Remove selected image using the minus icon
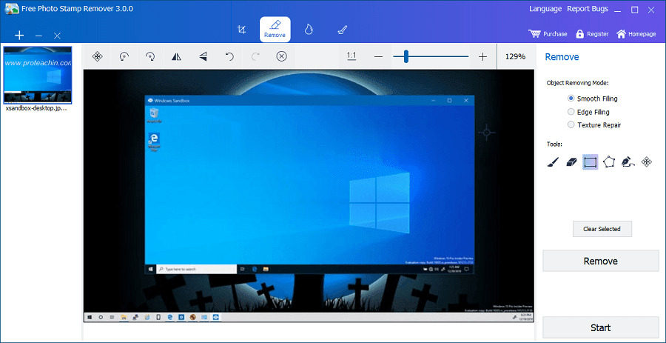The height and width of the screenshot is (343, 666). pos(38,36)
